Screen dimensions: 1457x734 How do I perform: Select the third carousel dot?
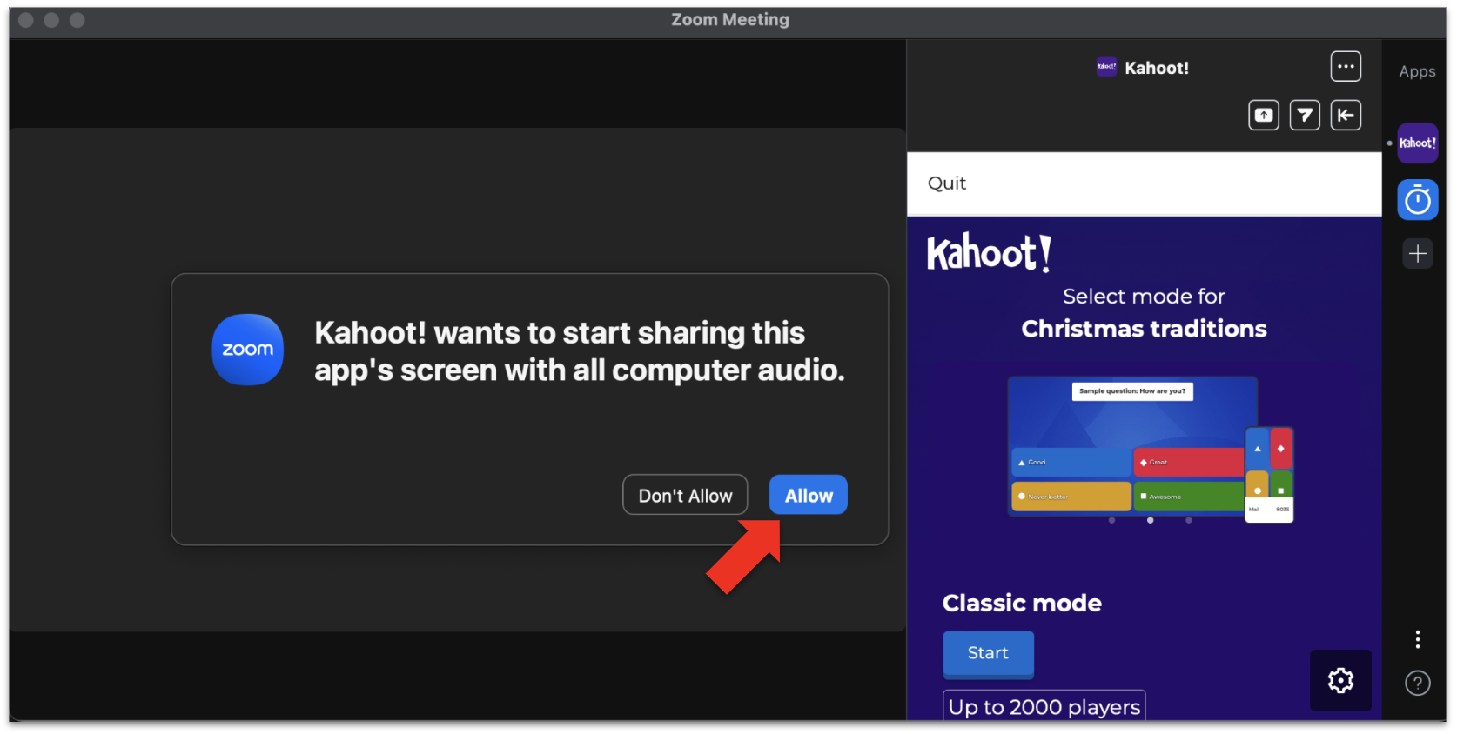(x=1188, y=520)
